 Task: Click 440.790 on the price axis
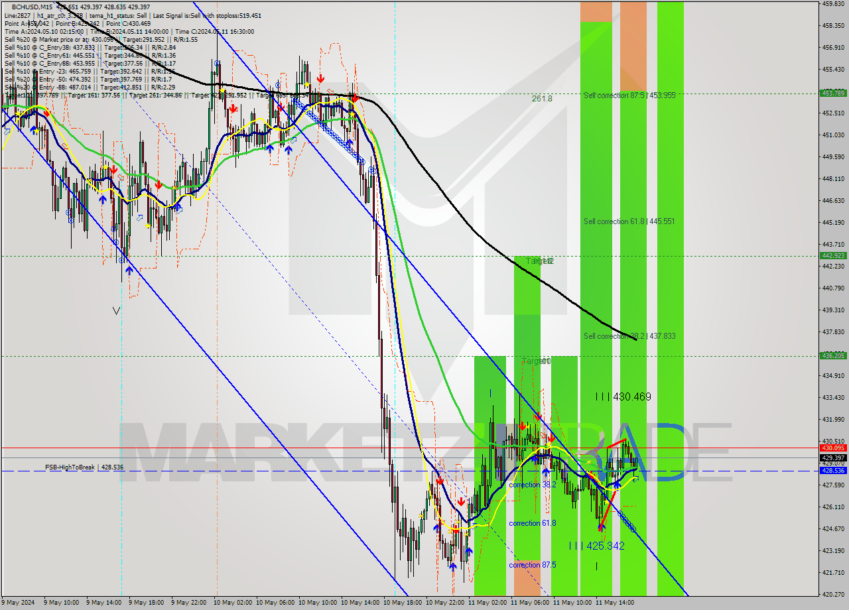(833, 288)
